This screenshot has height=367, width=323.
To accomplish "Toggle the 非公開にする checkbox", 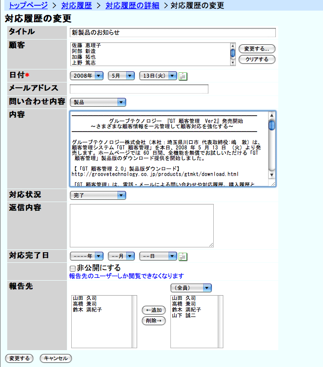I will coord(73,268).
